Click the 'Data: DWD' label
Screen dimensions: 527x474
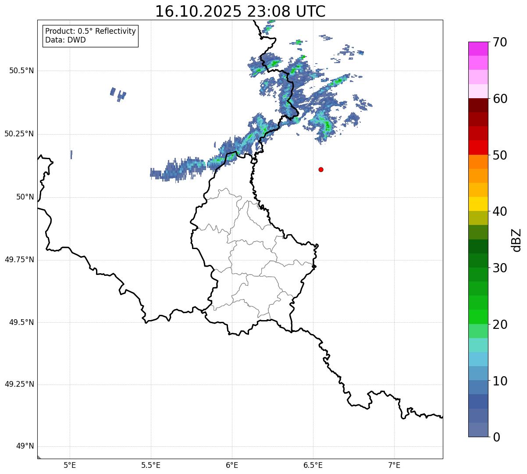click(x=65, y=40)
